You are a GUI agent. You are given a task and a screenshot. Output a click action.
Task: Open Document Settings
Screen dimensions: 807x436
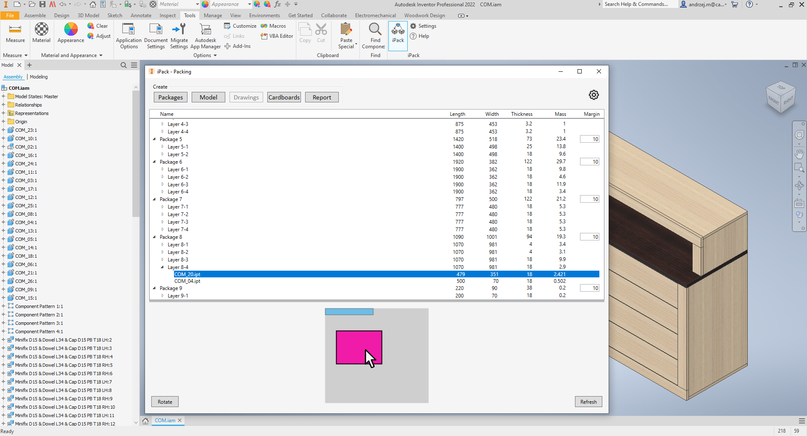point(156,36)
